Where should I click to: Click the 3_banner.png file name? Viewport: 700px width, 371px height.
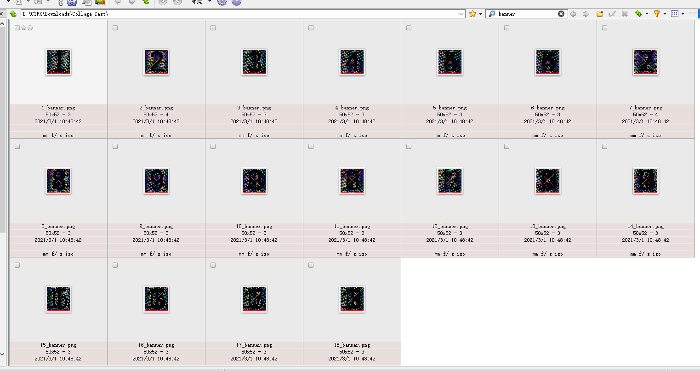click(254, 108)
